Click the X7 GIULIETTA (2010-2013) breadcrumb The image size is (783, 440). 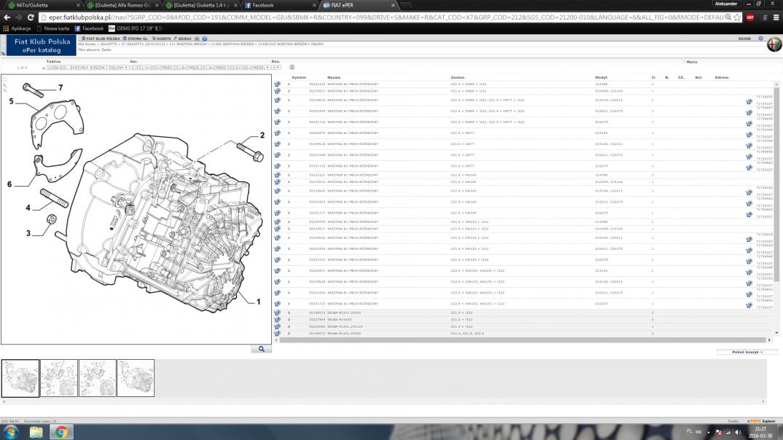coord(144,44)
